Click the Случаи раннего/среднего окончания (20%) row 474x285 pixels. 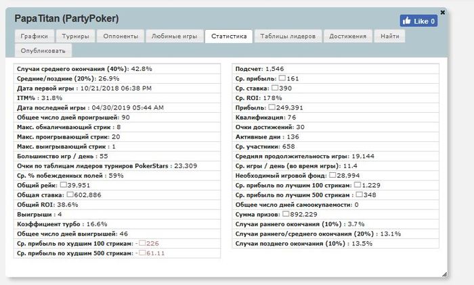(x=336, y=234)
